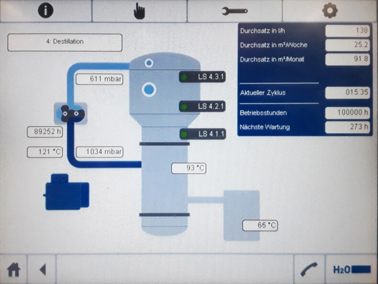Click the 89252 h compressor hours
378x284 pixels.
click(x=45, y=132)
